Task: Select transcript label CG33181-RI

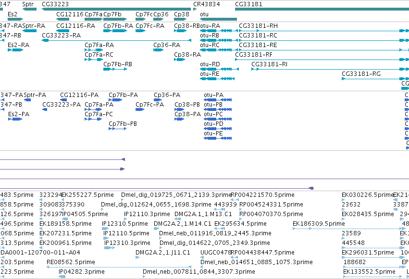Action: pos(270,64)
